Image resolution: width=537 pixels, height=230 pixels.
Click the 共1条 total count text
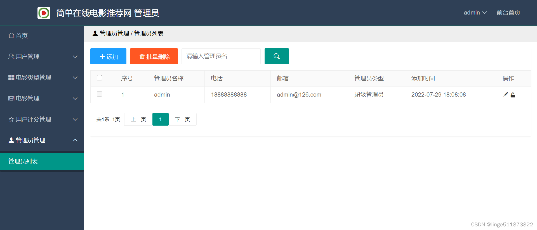103,119
